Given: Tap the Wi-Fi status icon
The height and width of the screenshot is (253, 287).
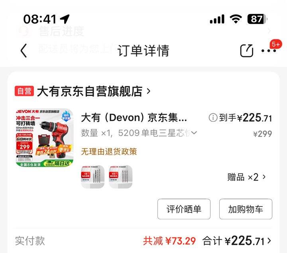Looking at the screenshot, I should pyautogui.click(x=236, y=19).
